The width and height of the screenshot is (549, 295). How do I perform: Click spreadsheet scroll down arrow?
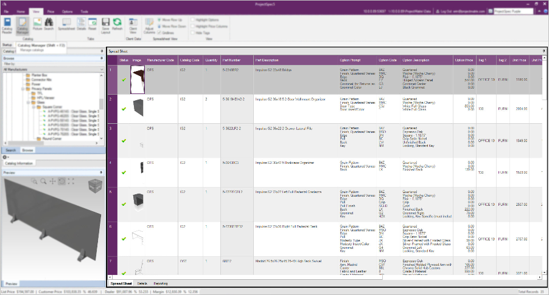coord(544,273)
